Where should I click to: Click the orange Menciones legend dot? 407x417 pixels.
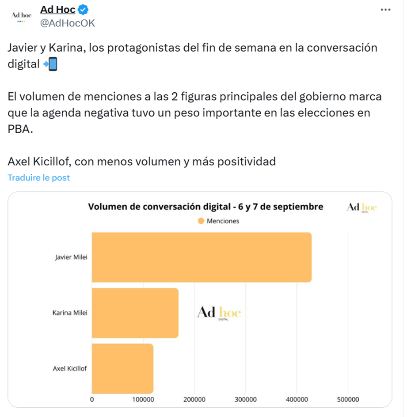pos(201,221)
